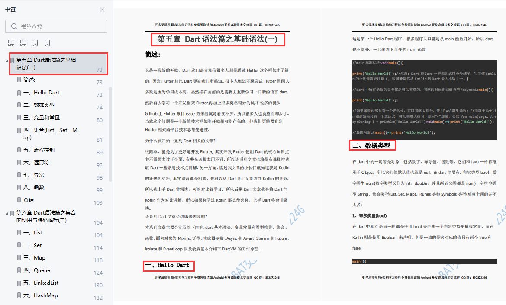Click bookmark icon beside 六、HashMap
The width and height of the screenshot is (506, 305).
[19, 295]
